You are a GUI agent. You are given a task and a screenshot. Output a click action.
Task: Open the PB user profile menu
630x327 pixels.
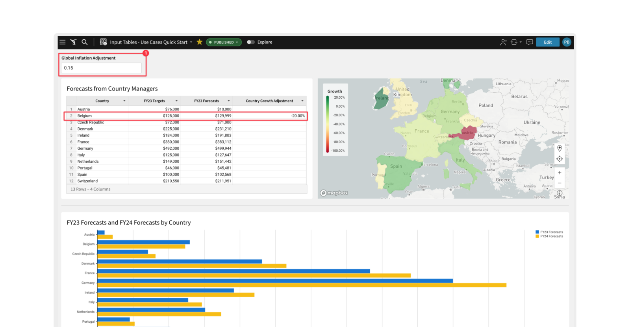(x=567, y=42)
